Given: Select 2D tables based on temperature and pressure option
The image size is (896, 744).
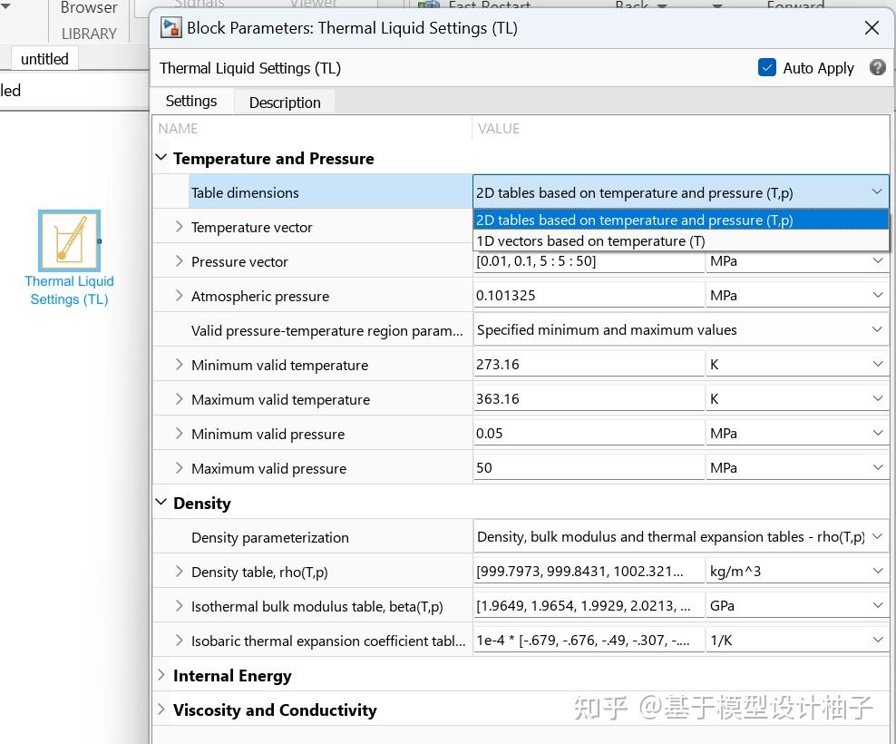Looking at the screenshot, I should click(x=634, y=220).
